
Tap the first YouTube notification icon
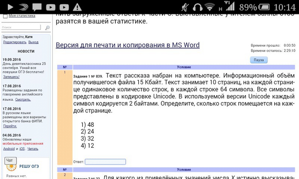coord(51,7)
